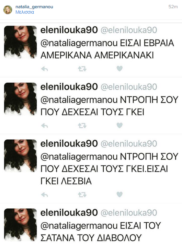Retweet the third tweet ending ΓΚΕΙ ΛΕΣΒΙΑ
Viewport: 182px width, 244px height.
[x=82, y=195]
